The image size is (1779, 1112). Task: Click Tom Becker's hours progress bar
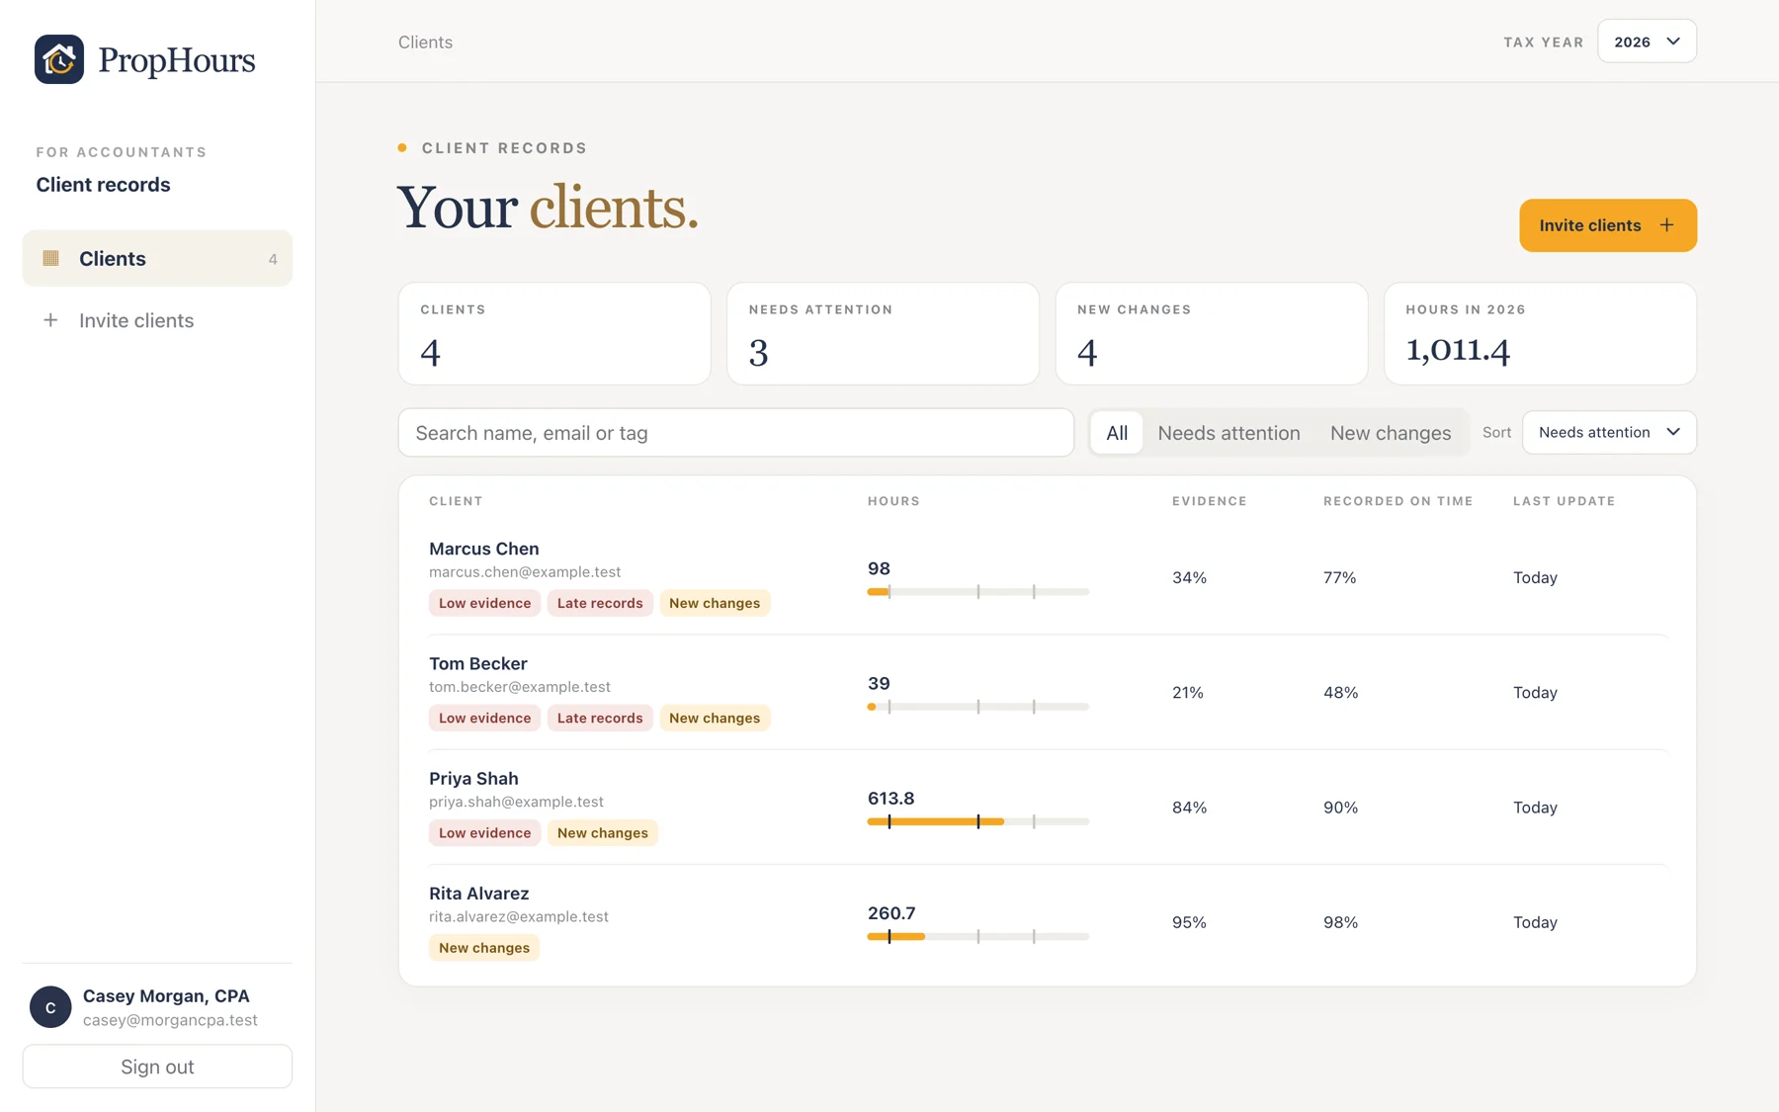[x=977, y=707]
